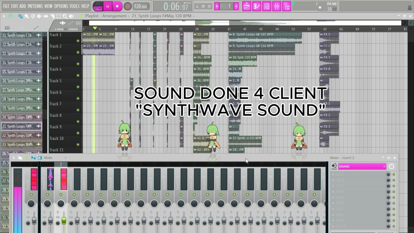Mute Track 4 using green dot
Screen dimensions: 414x233
click(78, 75)
